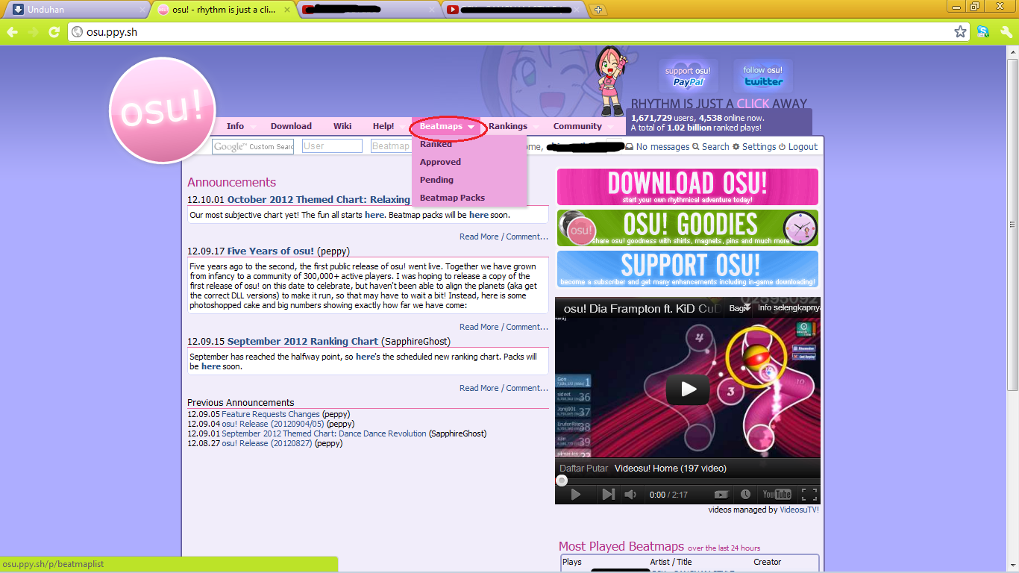
Task: Mute the video with the speaker icon
Action: click(630, 494)
